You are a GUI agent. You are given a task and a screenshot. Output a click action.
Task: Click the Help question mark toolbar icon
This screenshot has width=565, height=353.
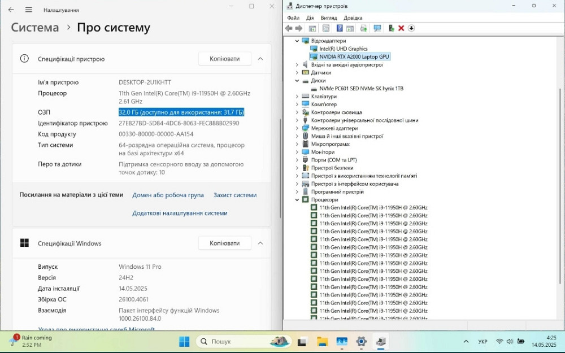340,28
